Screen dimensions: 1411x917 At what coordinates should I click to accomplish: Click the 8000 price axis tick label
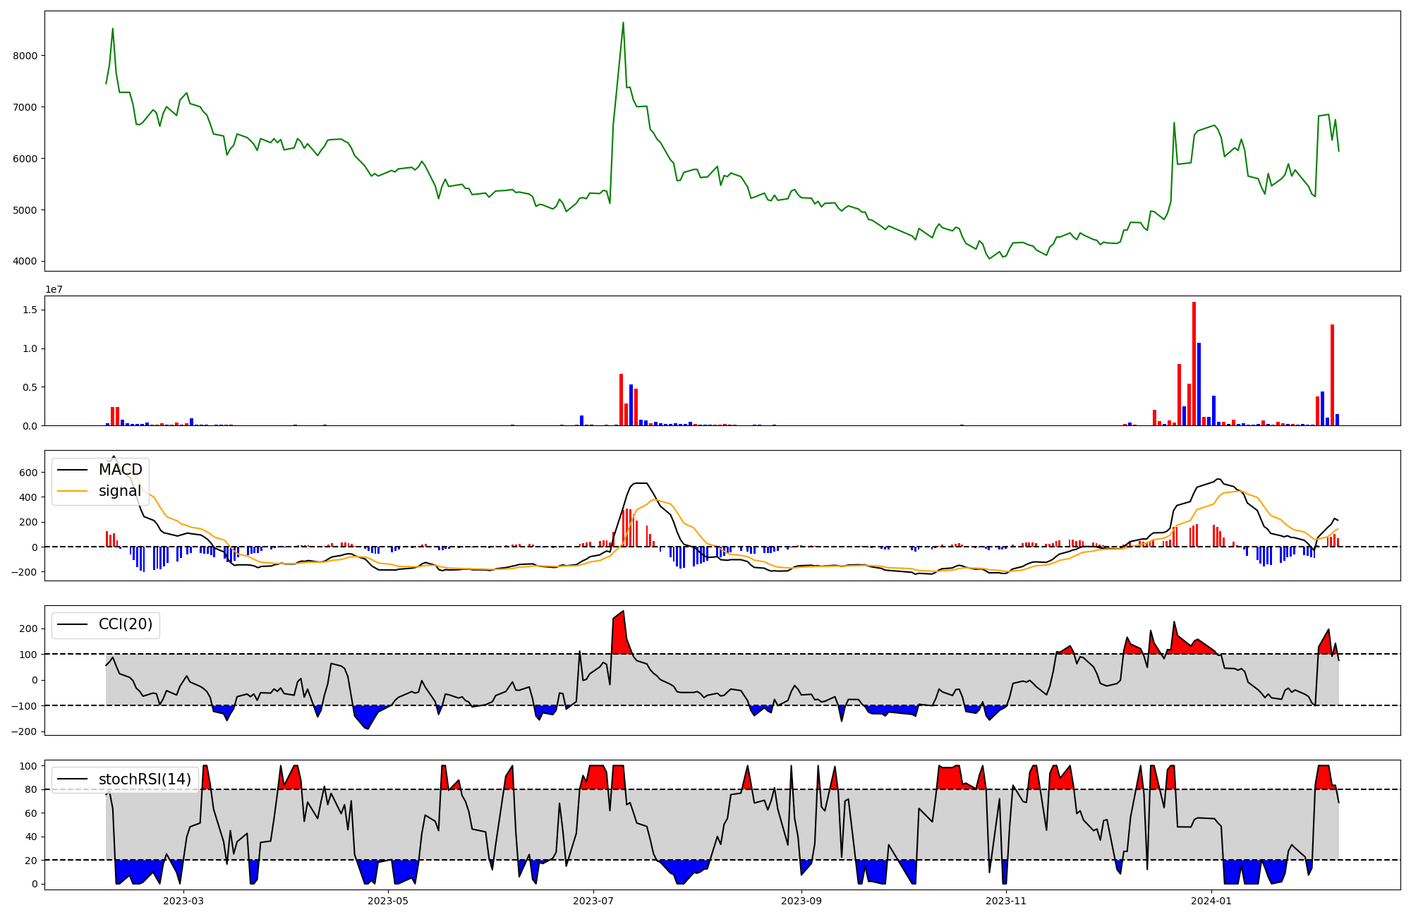[x=25, y=56]
